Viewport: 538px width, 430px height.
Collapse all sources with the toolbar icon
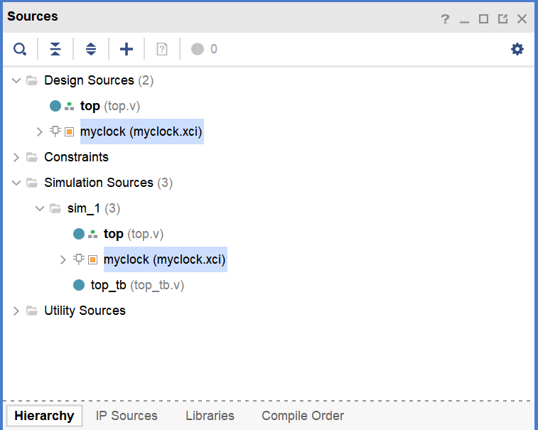click(x=55, y=49)
